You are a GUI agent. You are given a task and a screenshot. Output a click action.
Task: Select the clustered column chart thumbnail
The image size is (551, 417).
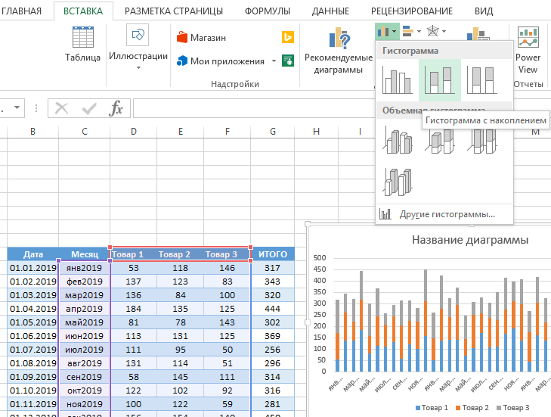click(398, 80)
